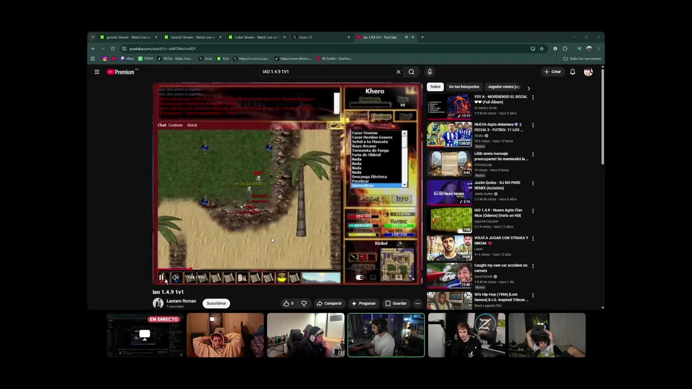692x389 pixels.
Task: Open video player settings gear
Action: point(386,278)
